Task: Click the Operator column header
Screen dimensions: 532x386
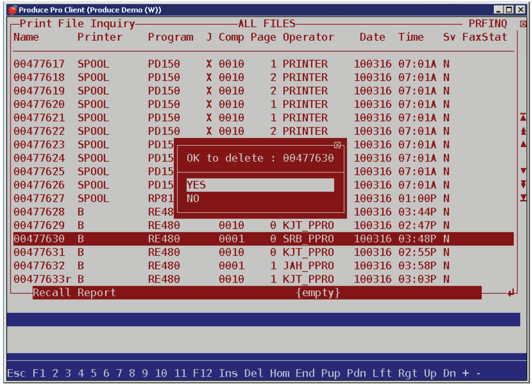Action: [308, 37]
